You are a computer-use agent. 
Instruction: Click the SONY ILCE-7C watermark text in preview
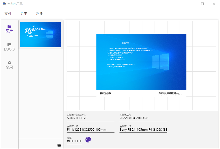pos(105,93)
